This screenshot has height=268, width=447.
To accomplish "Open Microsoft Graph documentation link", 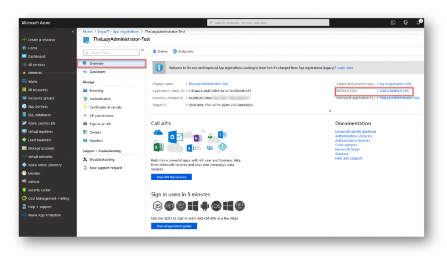I will coord(348,149).
